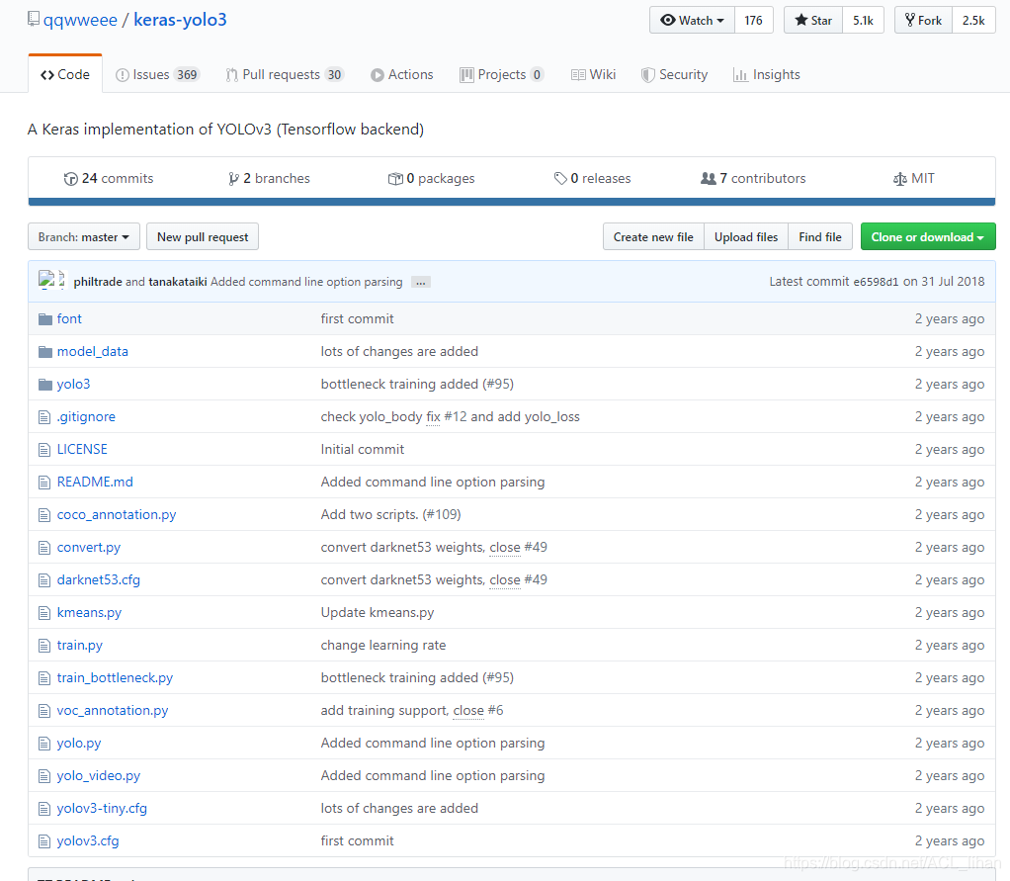Image resolution: width=1010 pixels, height=881 pixels.
Task: Open the stargazers count 5.1k
Action: click(x=863, y=20)
